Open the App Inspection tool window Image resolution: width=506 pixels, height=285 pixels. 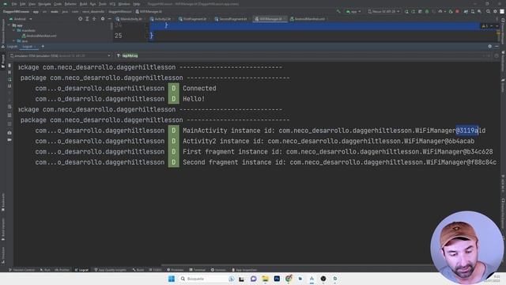[244, 270]
